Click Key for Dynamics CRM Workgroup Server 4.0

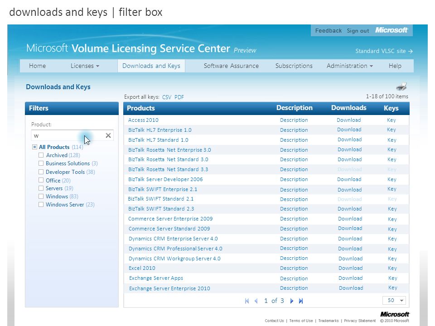pos(392,259)
